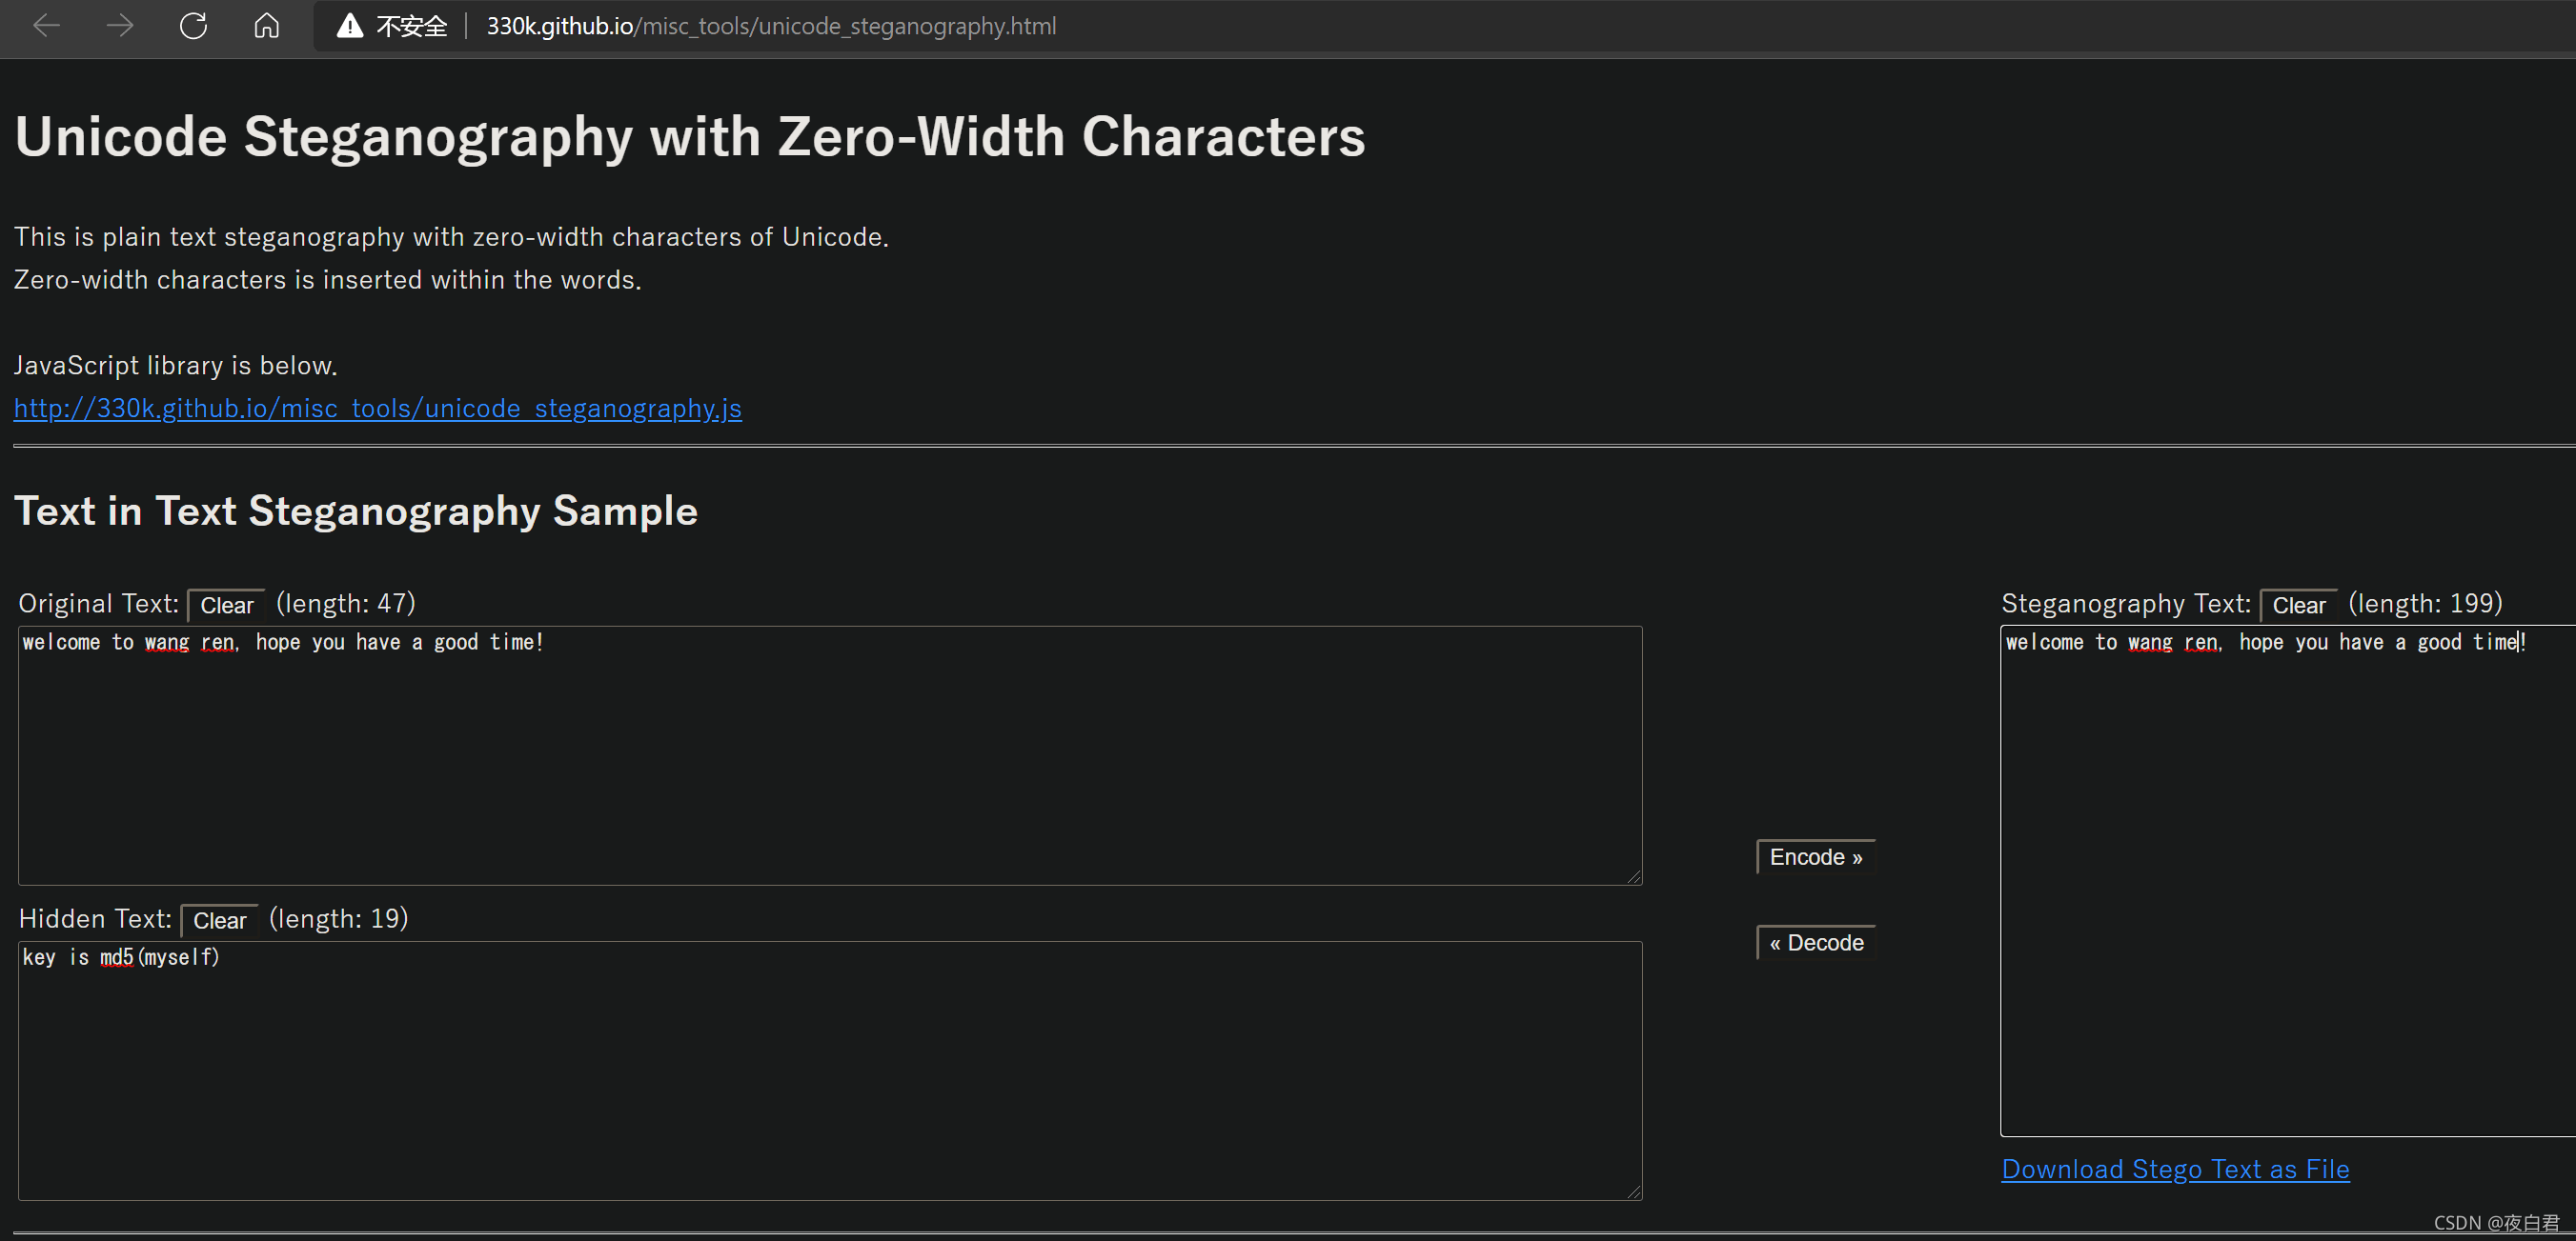The image size is (2576, 1241).
Task: Click the '(length: 47)' original text counter
Action: pos(346,604)
